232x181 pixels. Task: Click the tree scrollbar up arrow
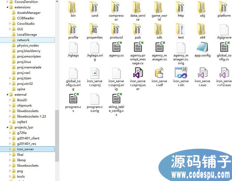click(x=57, y=2)
